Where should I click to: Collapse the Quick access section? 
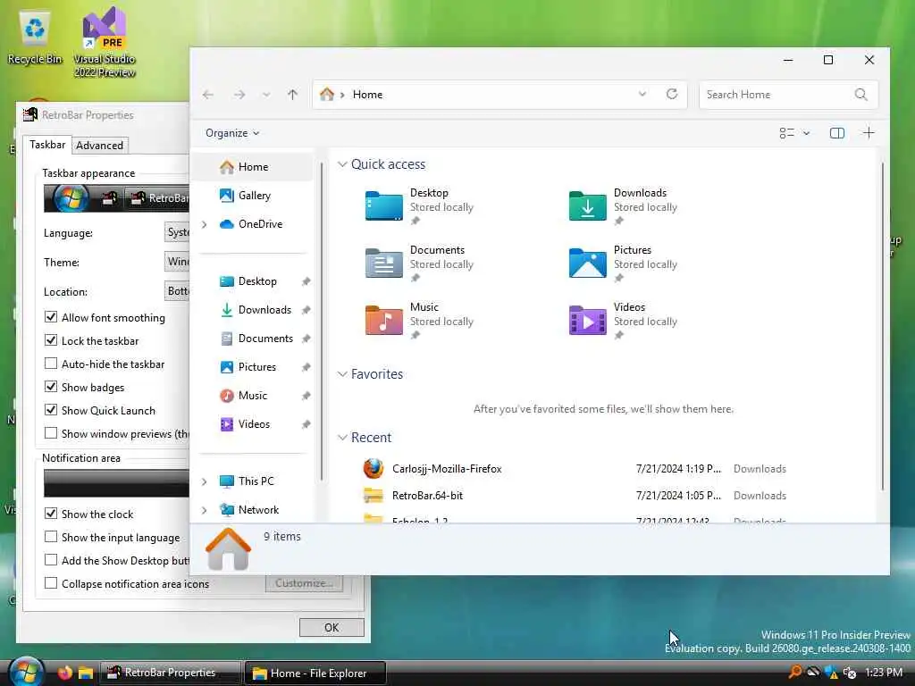click(x=342, y=164)
